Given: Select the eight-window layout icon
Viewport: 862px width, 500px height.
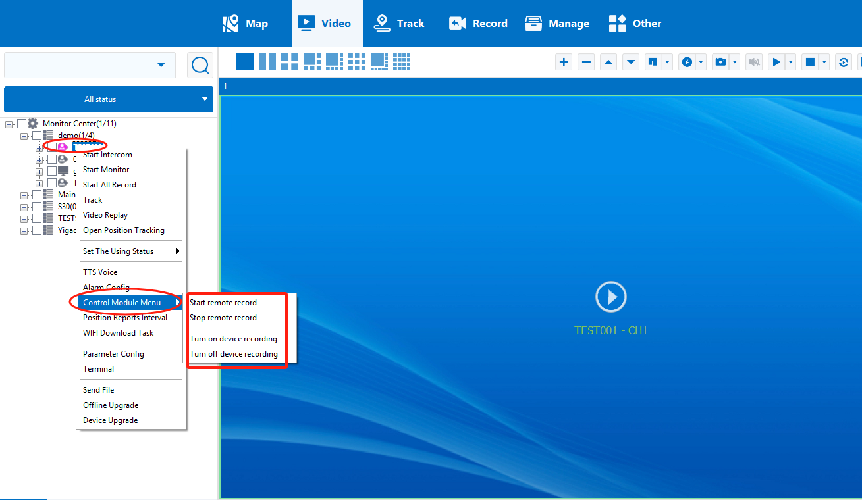Looking at the screenshot, I should pyautogui.click(x=335, y=62).
